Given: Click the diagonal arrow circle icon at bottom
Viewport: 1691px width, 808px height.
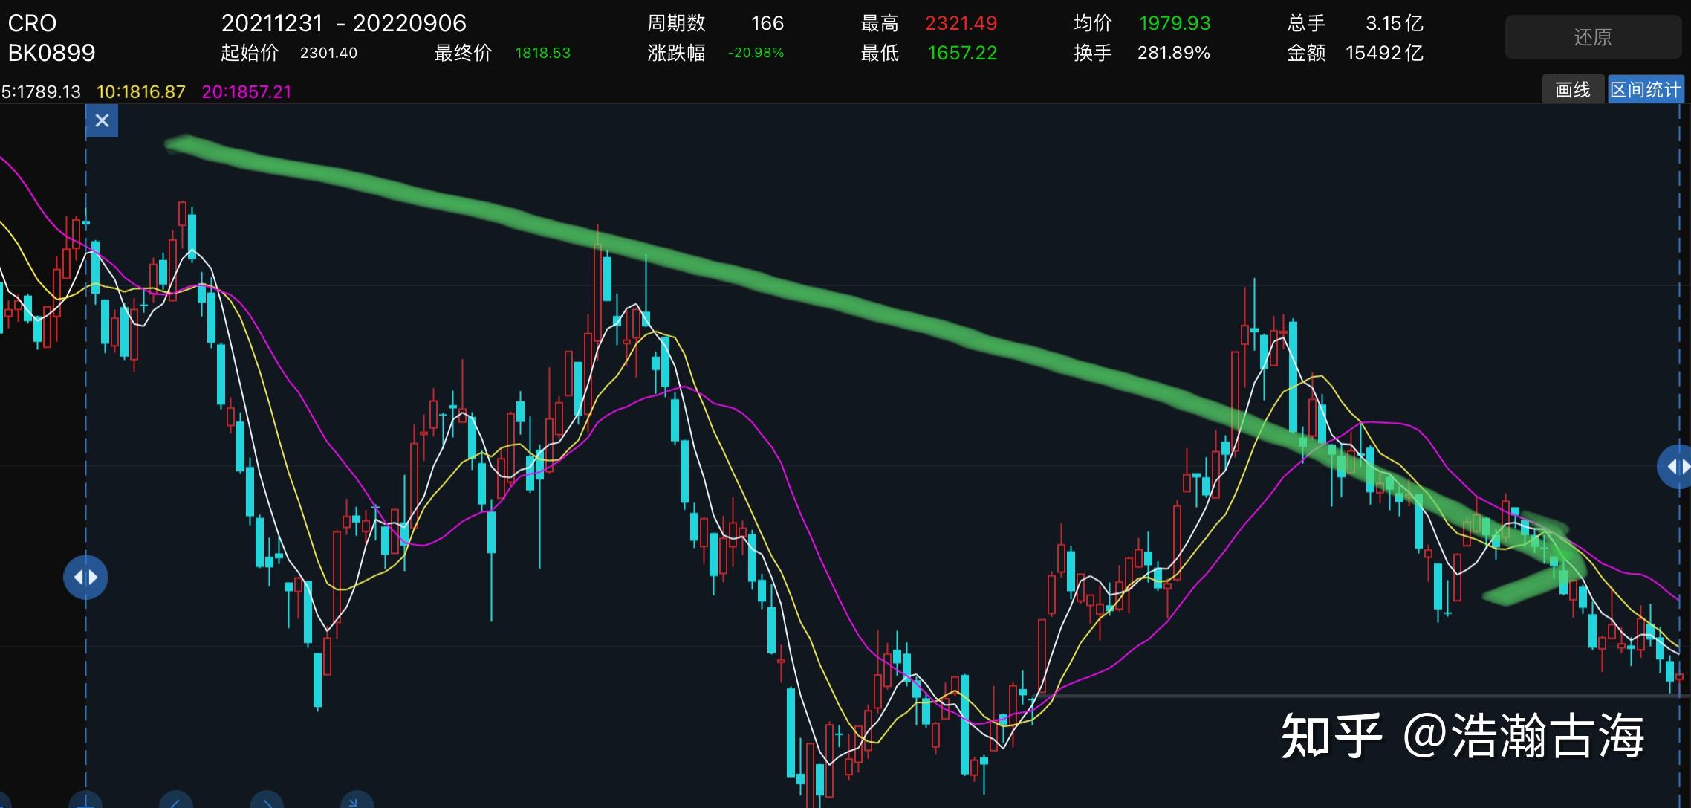Looking at the screenshot, I should coord(356,801).
